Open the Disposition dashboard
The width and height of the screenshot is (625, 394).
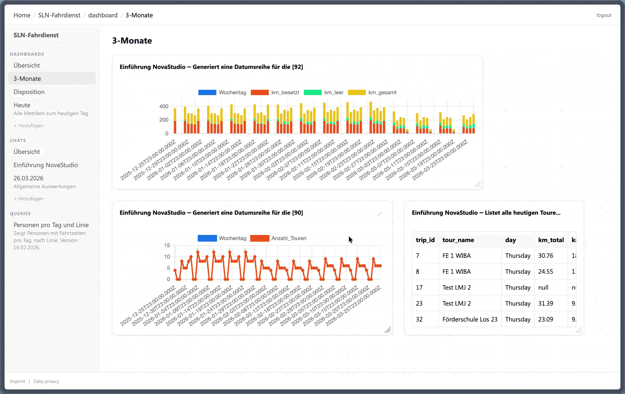pos(29,92)
